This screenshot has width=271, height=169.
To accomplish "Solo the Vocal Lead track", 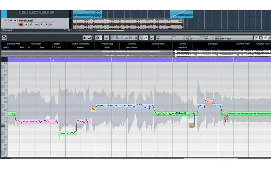I will (x=15, y=20).
